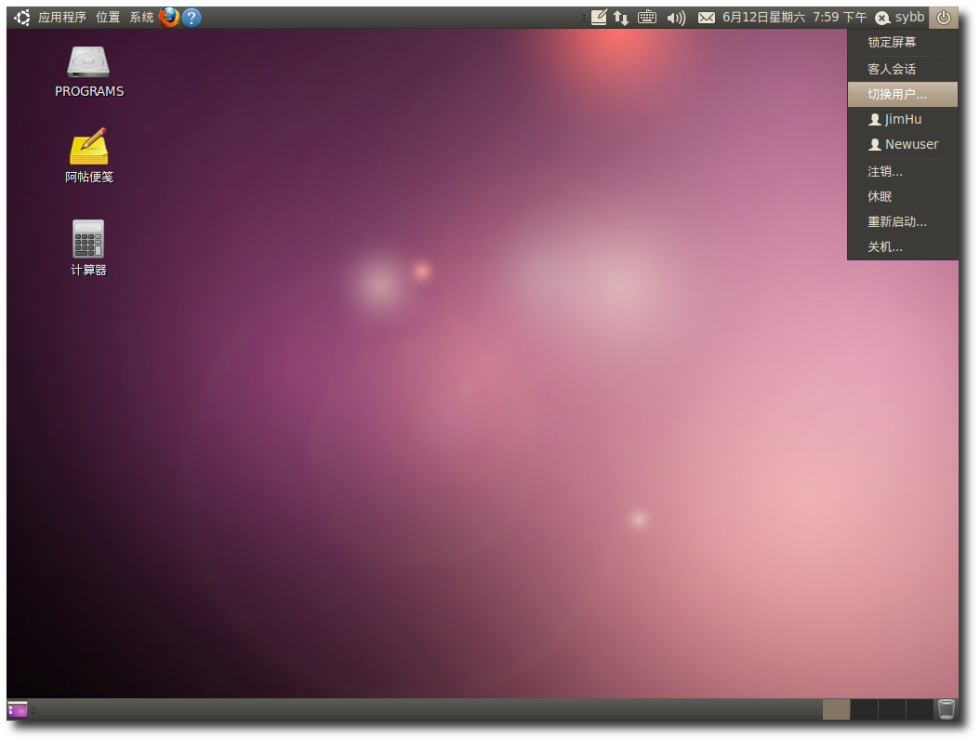
Task: Select 休眠 to hibernate
Action: pos(903,196)
